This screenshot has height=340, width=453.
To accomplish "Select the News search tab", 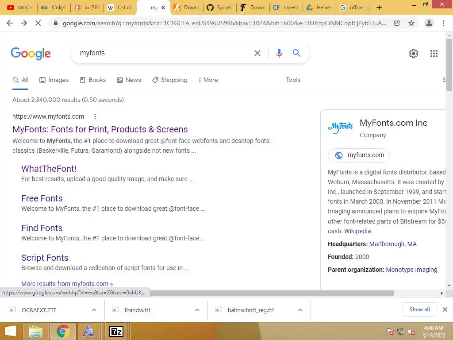I will (x=129, y=80).
